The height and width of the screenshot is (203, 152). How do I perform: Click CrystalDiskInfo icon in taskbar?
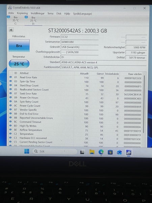point(129,152)
